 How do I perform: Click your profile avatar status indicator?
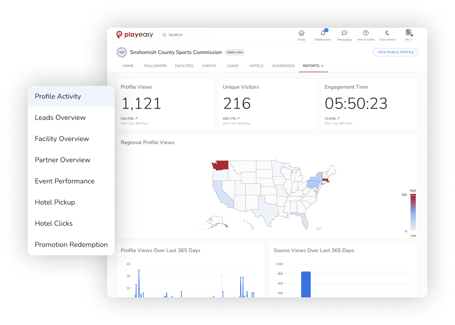click(412, 35)
